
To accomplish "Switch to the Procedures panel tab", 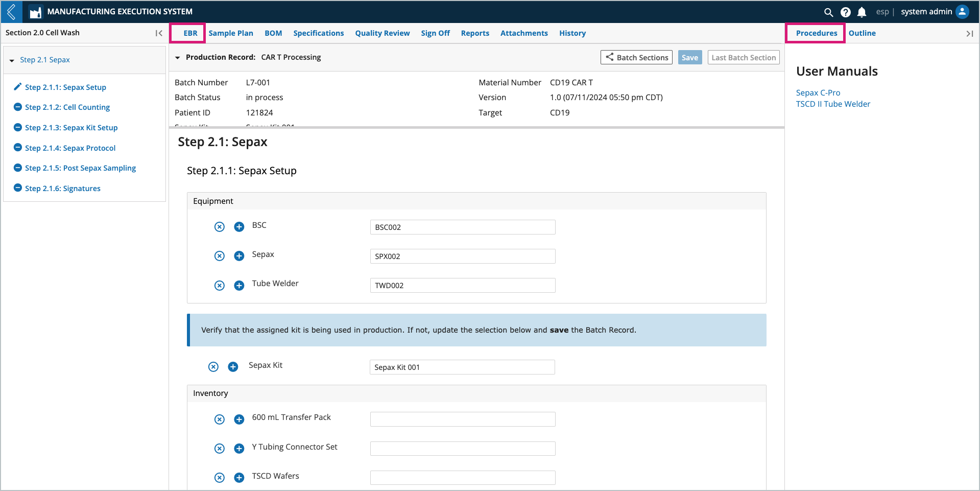I will [x=817, y=33].
